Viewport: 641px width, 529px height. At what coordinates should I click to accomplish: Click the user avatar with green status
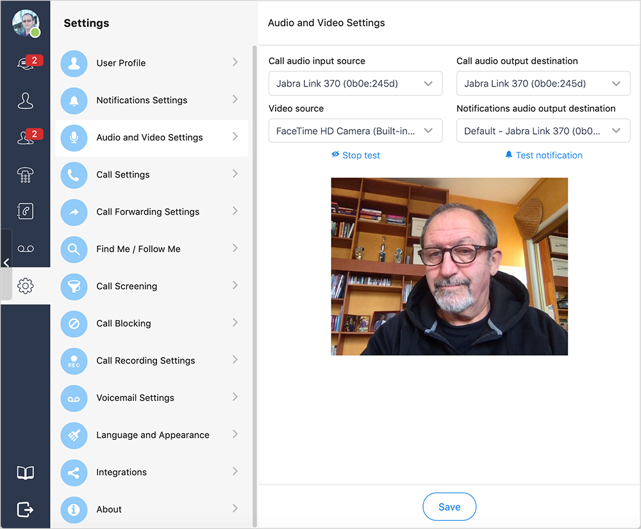pos(26,23)
